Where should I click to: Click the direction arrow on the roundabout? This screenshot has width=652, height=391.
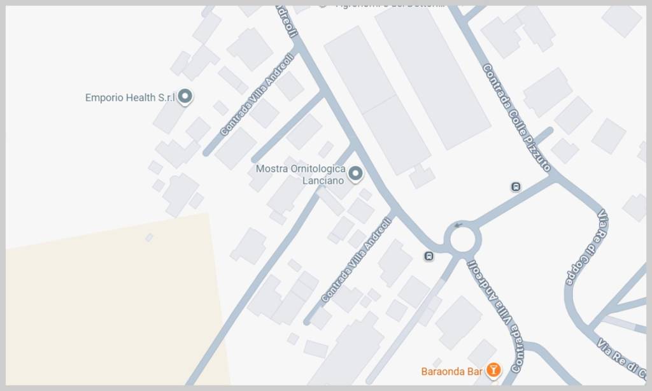point(458,225)
